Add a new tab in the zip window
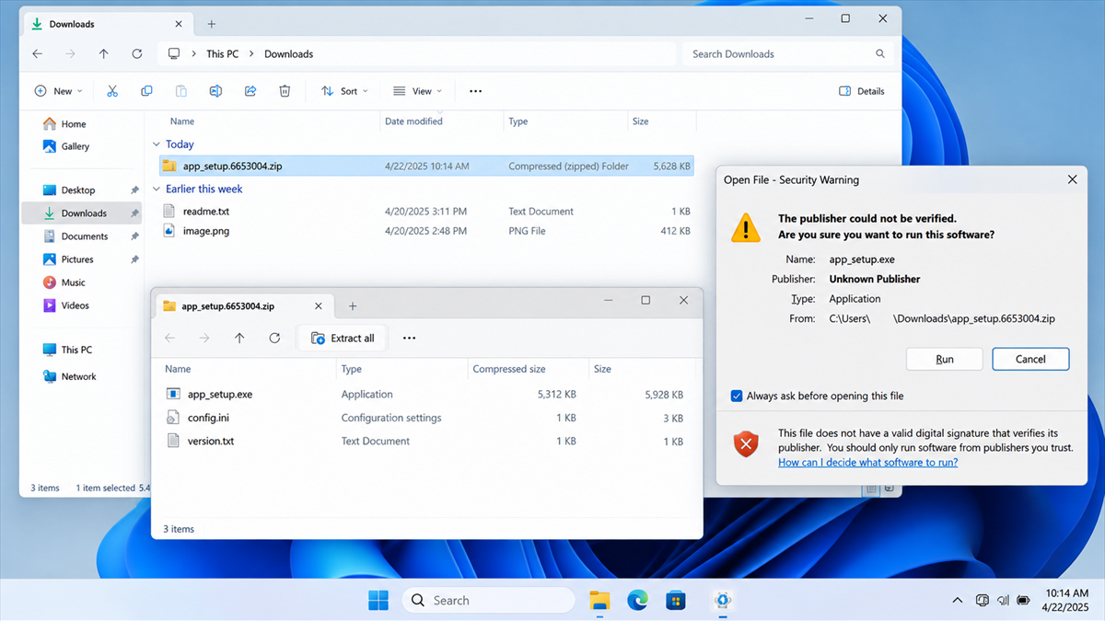 [x=353, y=306]
